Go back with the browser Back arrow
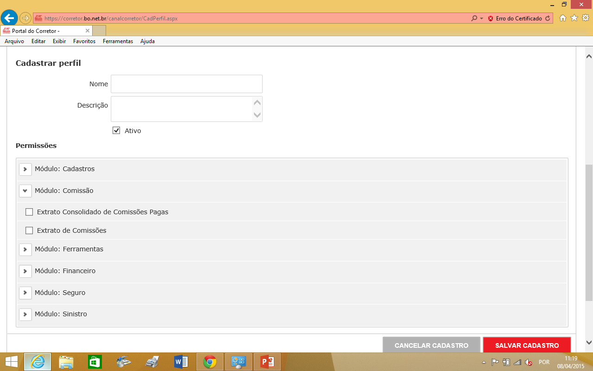This screenshot has height=371, width=593. coord(9,19)
